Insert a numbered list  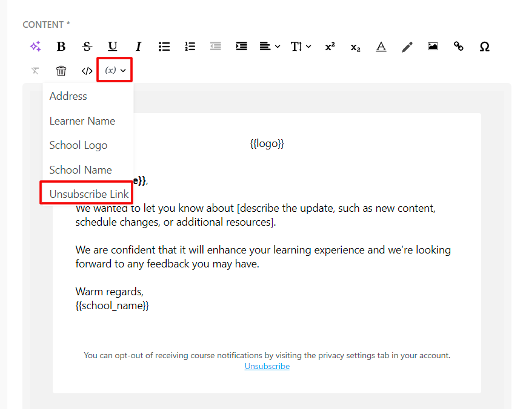tap(190, 46)
